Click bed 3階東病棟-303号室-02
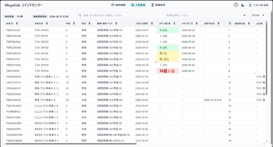 110,53
